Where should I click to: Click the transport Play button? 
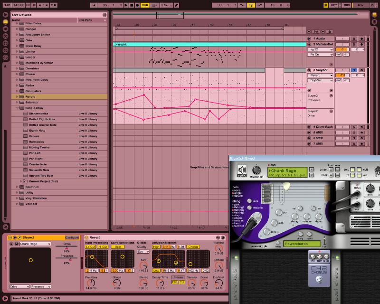coord(126,5)
